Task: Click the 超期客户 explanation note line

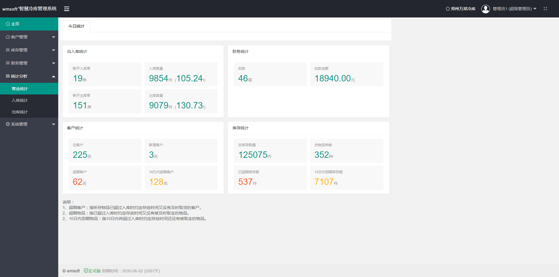Action: (x=132, y=208)
